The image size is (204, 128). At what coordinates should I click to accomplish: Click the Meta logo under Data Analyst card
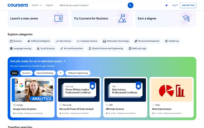tap(154, 105)
